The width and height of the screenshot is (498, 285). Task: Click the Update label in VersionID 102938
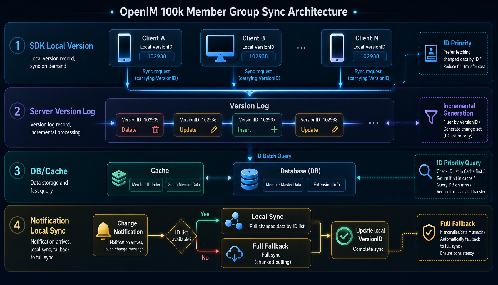(310, 130)
